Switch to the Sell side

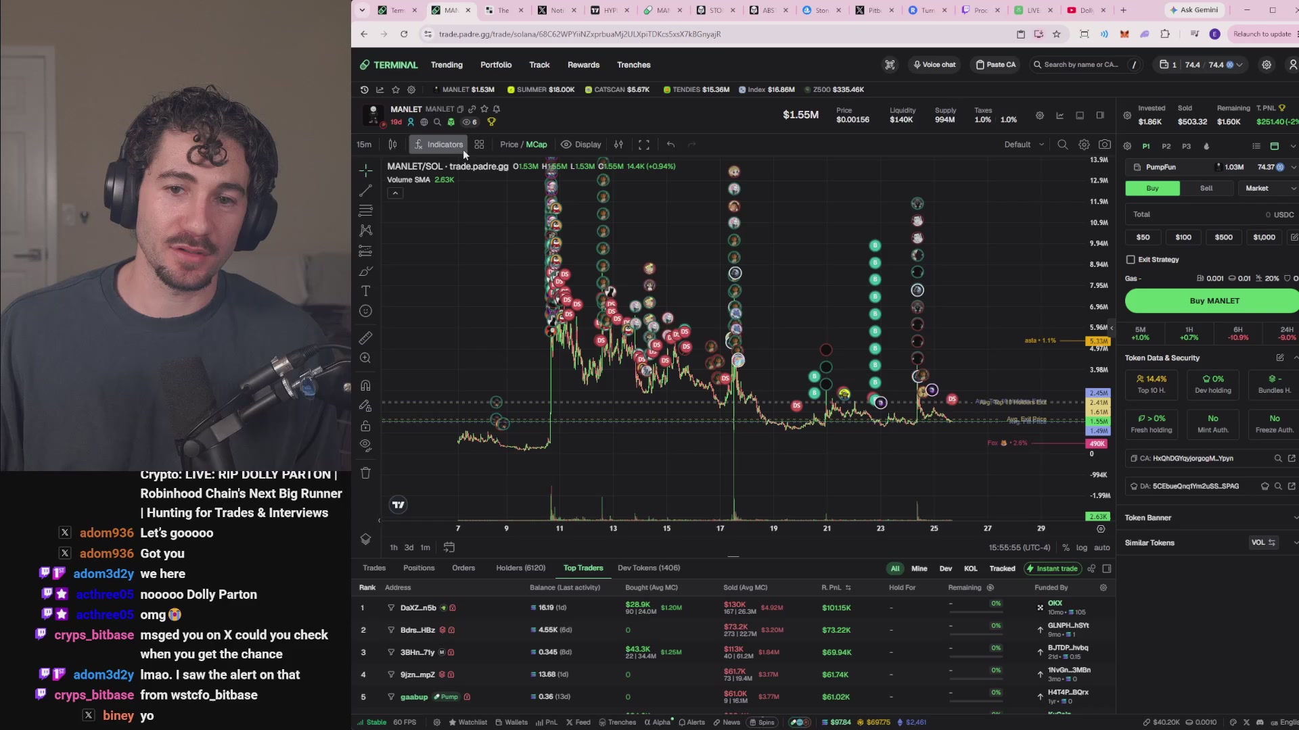click(x=1206, y=189)
